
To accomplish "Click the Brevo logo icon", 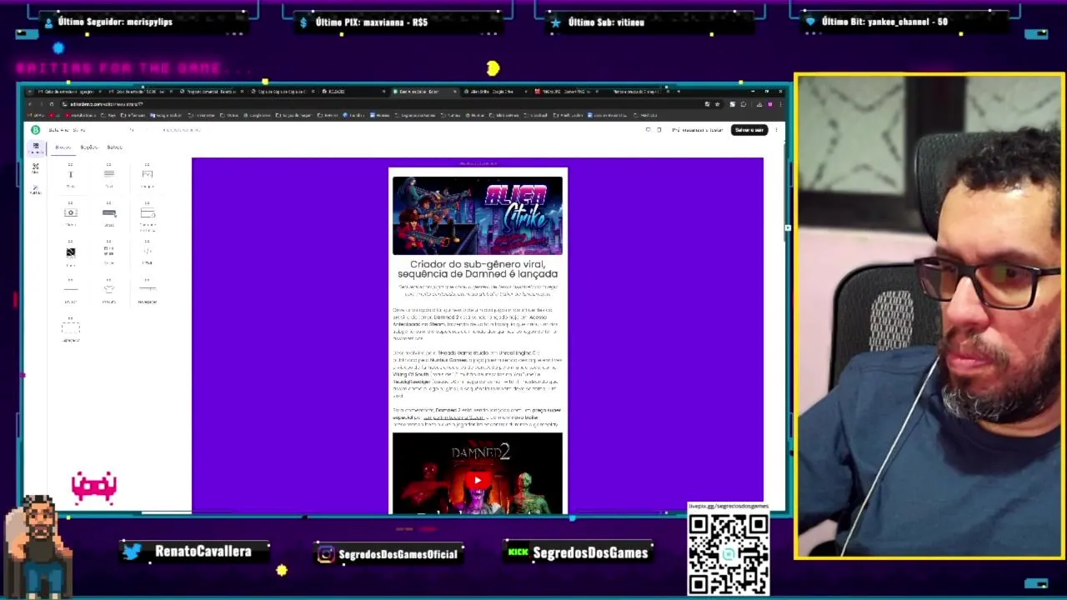I will click(x=35, y=130).
